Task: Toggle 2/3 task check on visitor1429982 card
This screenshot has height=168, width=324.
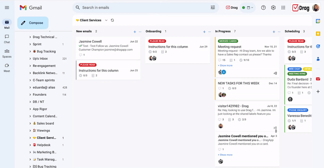Action: (x=239, y=120)
